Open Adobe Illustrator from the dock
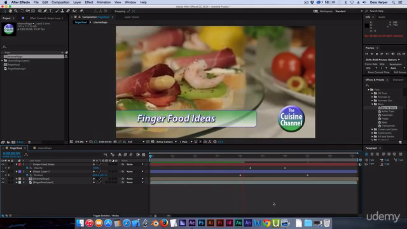The height and width of the screenshot is (229, 407). point(210,223)
